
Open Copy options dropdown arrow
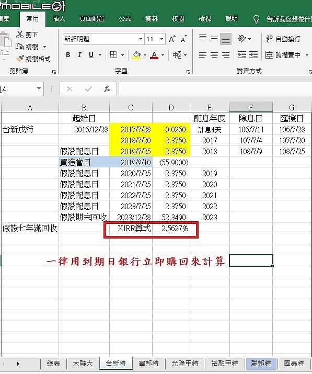(x=44, y=47)
